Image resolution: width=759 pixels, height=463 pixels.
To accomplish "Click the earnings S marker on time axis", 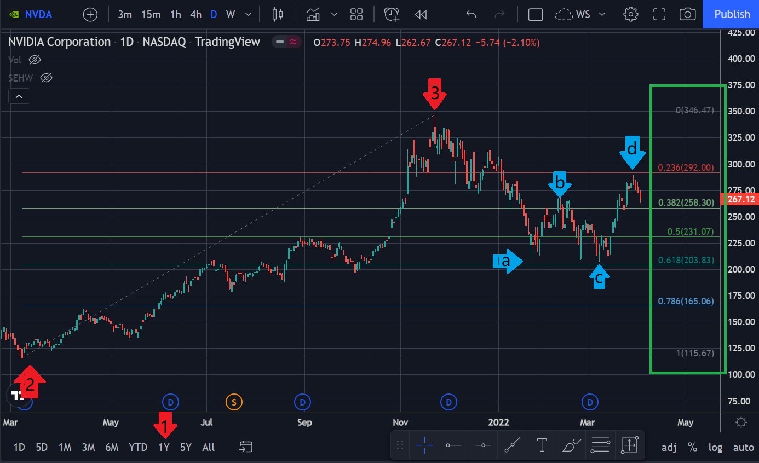I will pyautogui.click(x=234, y=402).
